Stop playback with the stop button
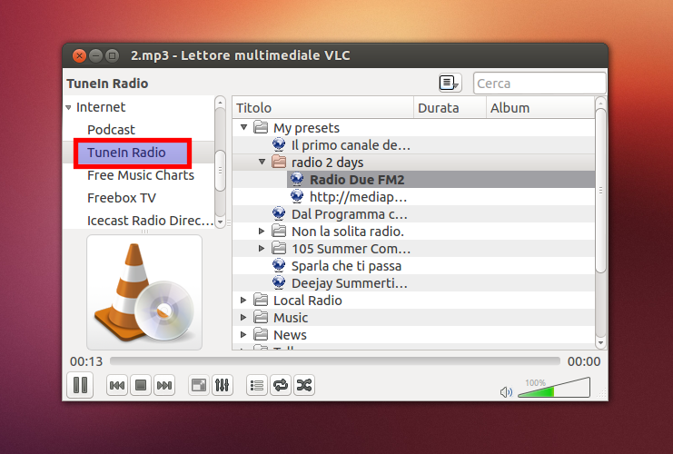This screenshot has height=454, width=673. 141,385
